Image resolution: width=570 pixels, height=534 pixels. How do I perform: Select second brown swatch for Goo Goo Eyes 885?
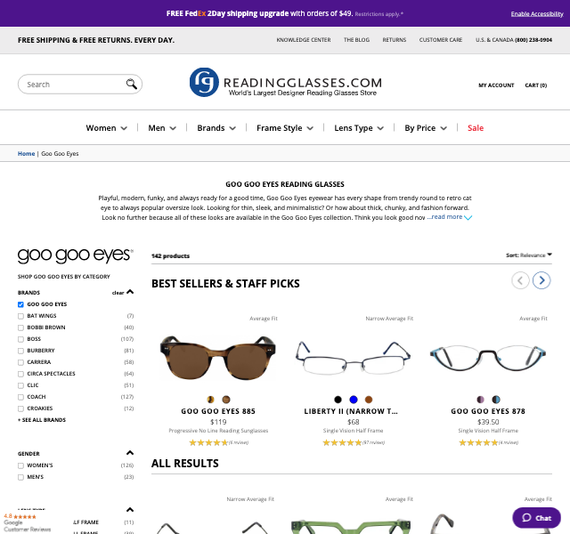[226, 400]
